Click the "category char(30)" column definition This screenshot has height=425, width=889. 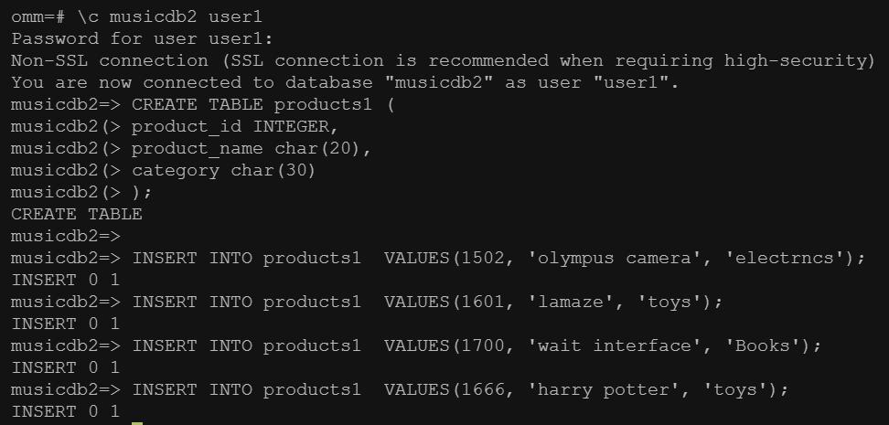pos(224,170)
